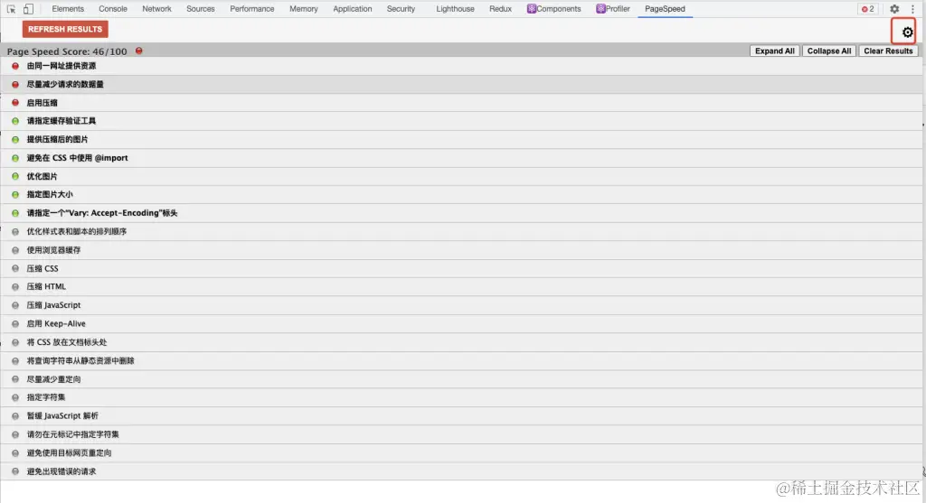Click gray status icon for 优化样式表和脚本的排列顺序
Image resolution: width=926 pixels, height=503 pixels.
15,232
